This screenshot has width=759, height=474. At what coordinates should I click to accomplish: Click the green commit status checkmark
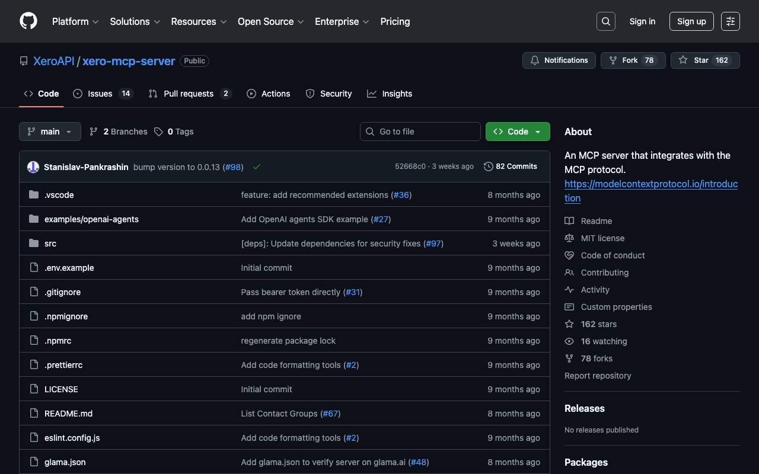[257, 167]
